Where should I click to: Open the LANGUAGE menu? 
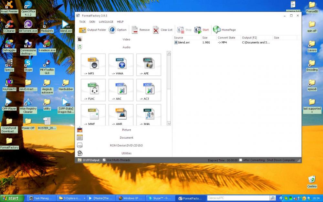[106, 22]
